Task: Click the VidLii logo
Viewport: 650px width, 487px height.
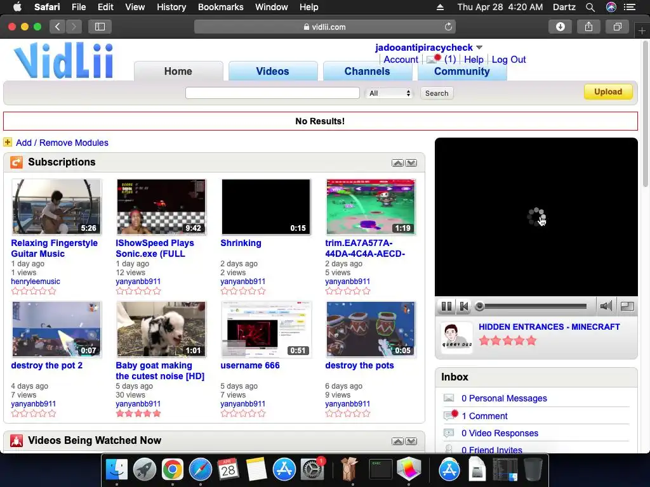Action: 63,60
